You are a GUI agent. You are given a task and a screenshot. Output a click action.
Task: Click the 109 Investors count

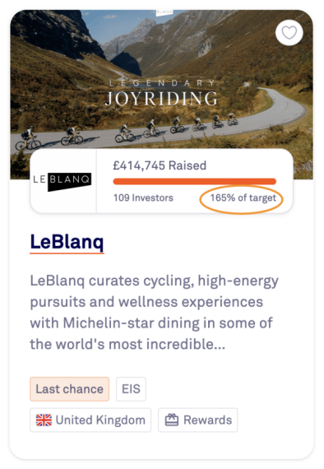(143, 197)
